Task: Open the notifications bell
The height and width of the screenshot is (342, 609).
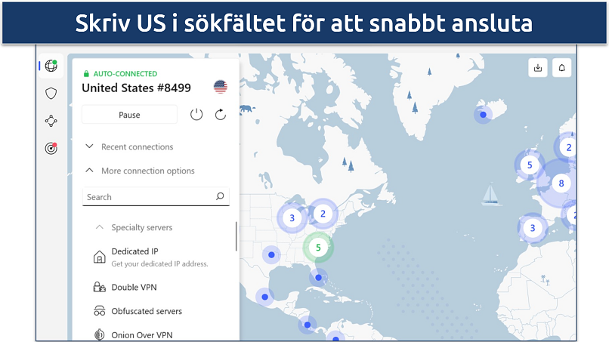Action: [x=562, y=68]
